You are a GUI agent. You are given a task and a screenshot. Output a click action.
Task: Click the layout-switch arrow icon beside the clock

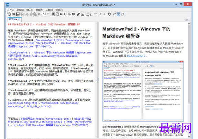click(x=114, y=14)
